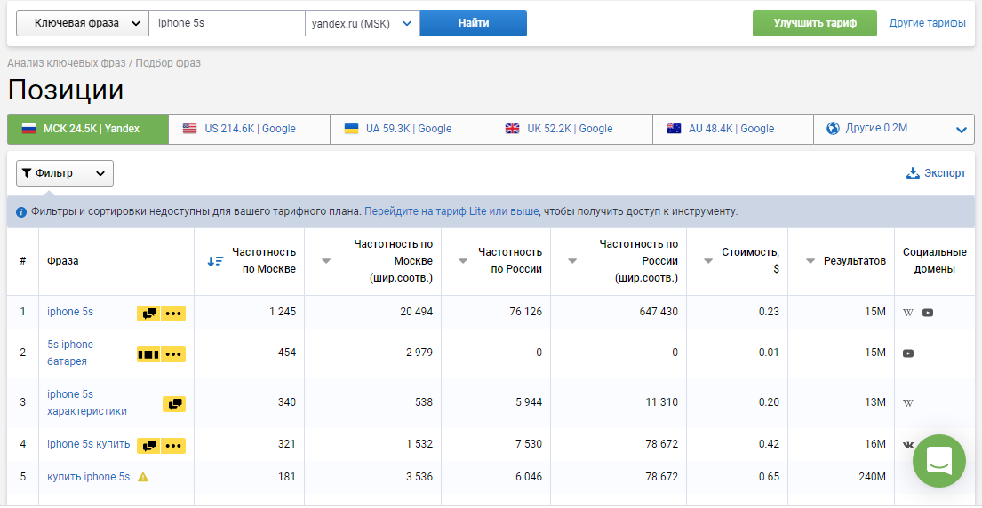
Task: Click the cost value 0.65
Action: (770, 477)
